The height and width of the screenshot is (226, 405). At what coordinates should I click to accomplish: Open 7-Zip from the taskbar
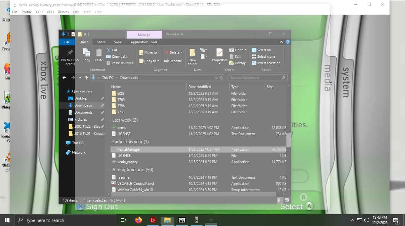click(182, 220)
